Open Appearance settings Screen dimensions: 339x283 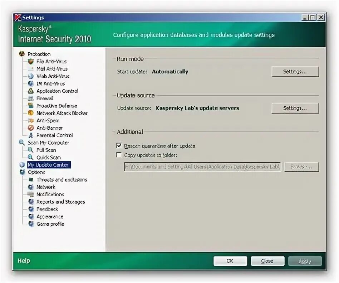[x=50, y=216]
